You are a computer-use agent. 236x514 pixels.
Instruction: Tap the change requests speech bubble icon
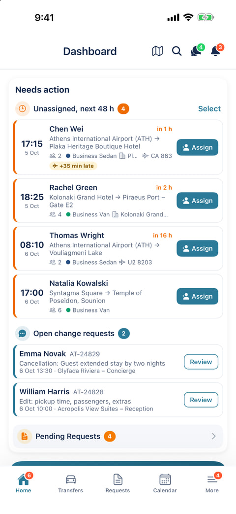tap(22, 334)
